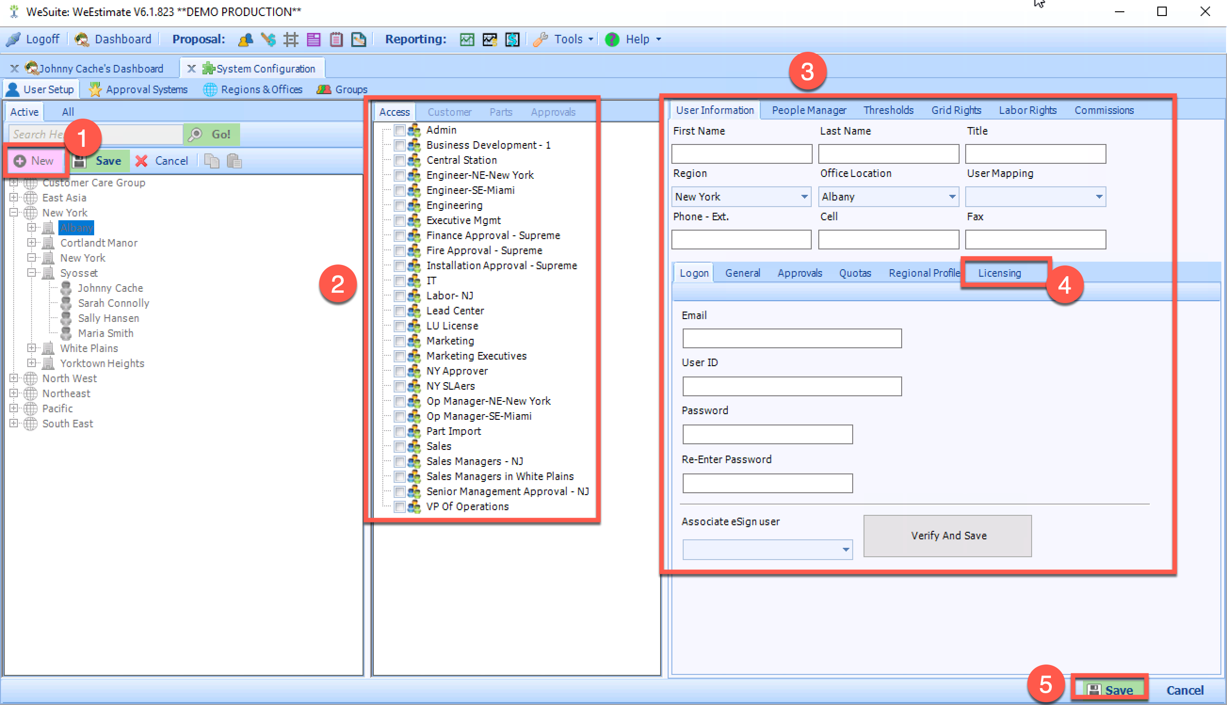Click the Cancel button with red X
The image size is (1227, 705).
pos(162,161)
